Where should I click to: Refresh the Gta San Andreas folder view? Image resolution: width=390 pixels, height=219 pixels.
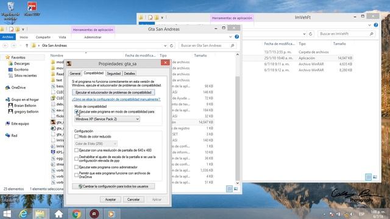[x=171, y=46]
